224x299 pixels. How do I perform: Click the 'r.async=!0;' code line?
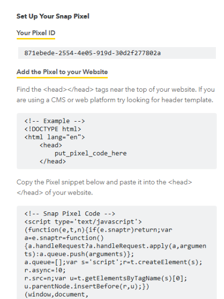pyautogui.click(x=45, y=270)
